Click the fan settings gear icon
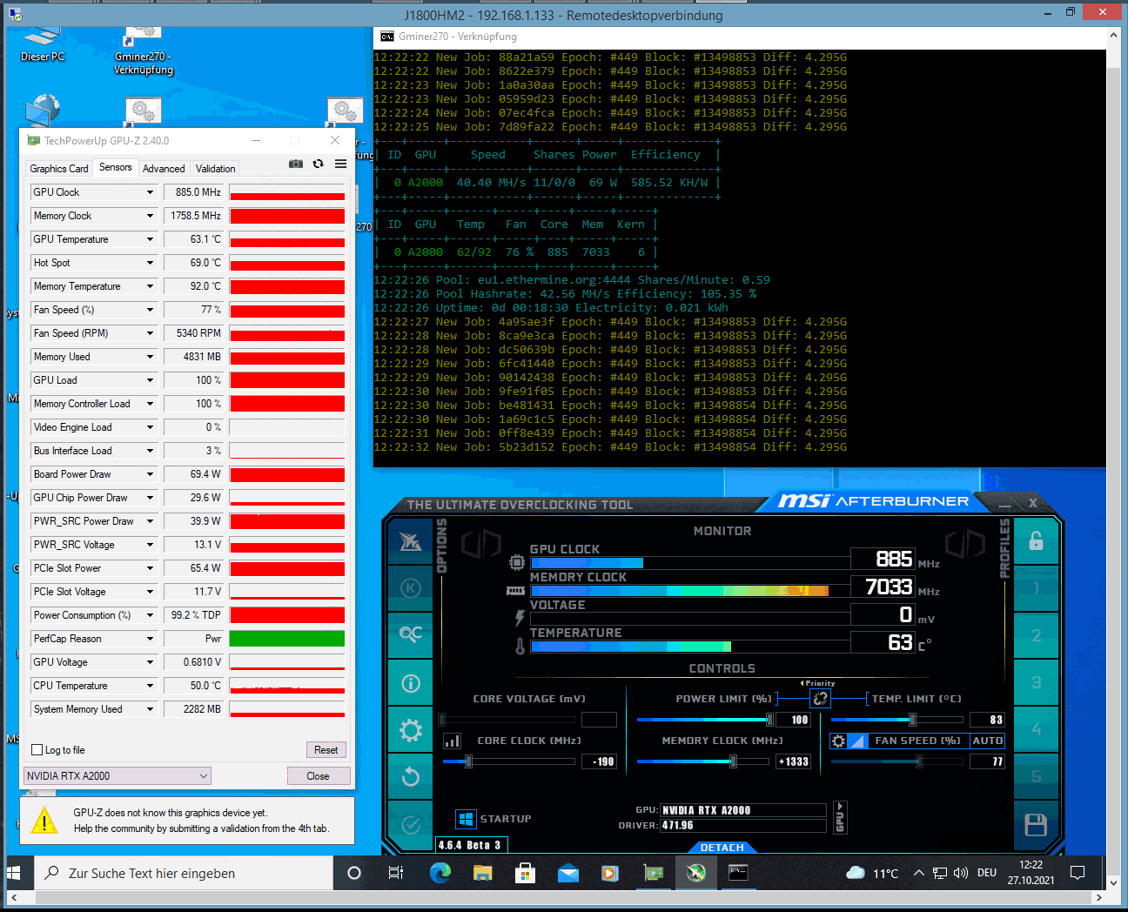1128x912 pixels. point(838,741)
